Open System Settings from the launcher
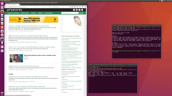 click(2, 35)
